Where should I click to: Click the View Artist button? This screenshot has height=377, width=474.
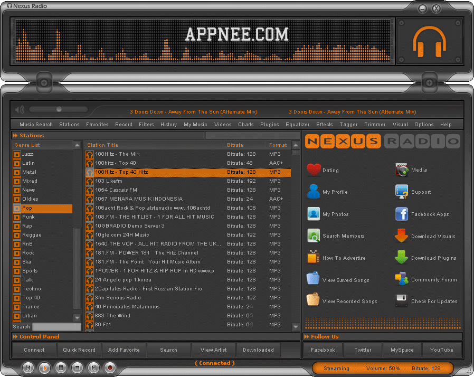214,350
